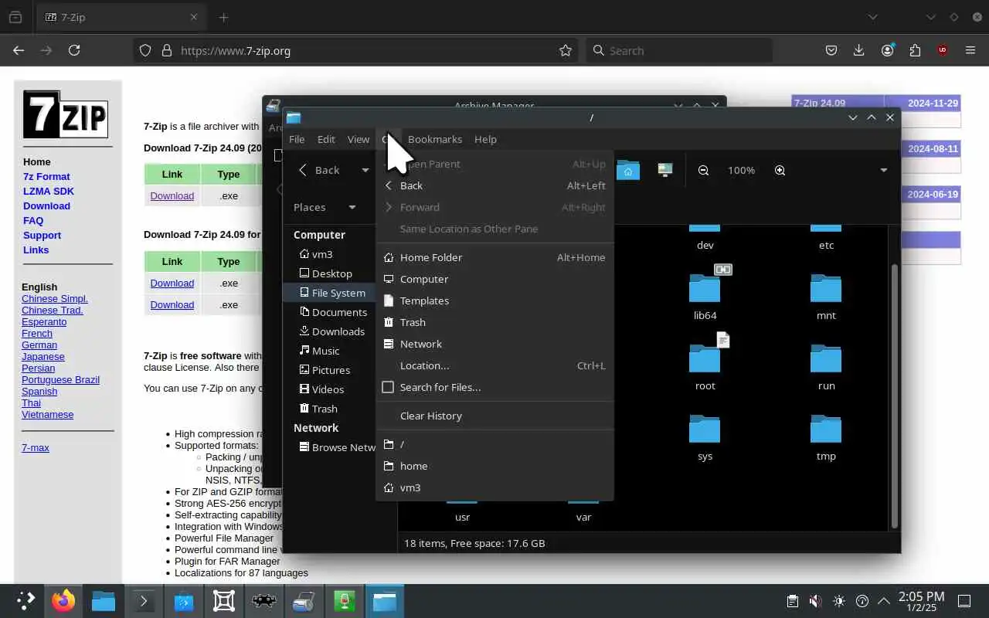Zoom out using the minus magnifier icon
This screenshot has height=618, width=989.
click(703, 170)
